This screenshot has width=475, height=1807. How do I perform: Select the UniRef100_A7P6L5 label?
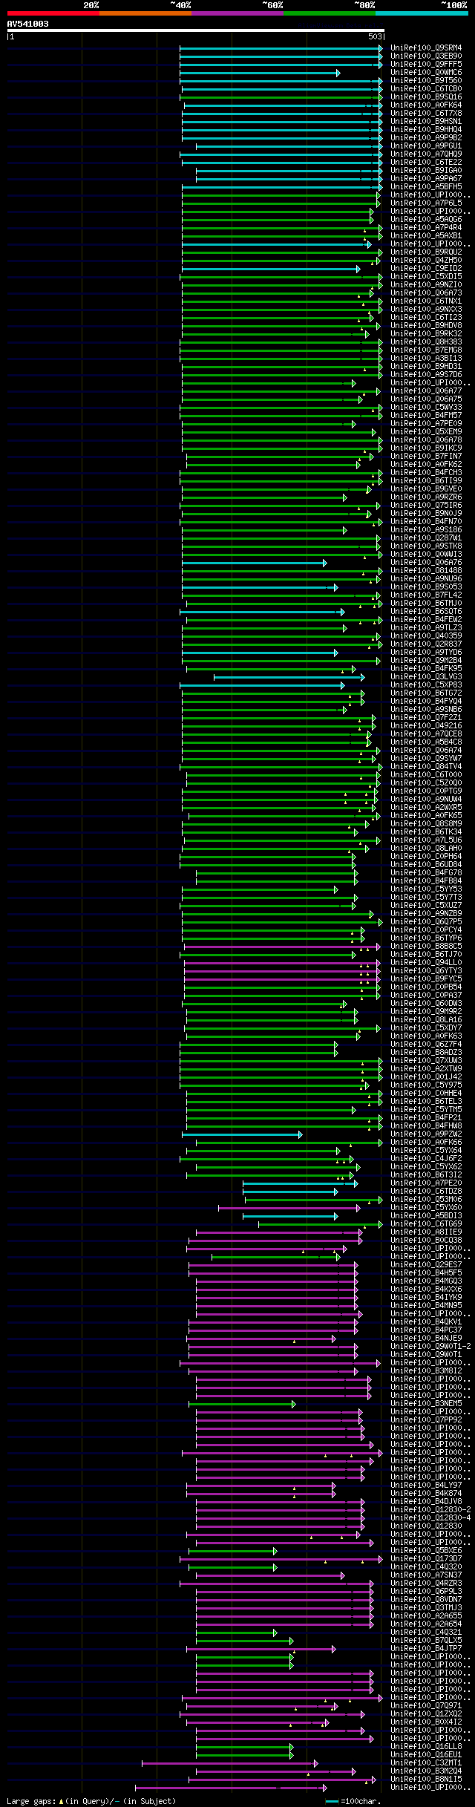click(426, 203)
